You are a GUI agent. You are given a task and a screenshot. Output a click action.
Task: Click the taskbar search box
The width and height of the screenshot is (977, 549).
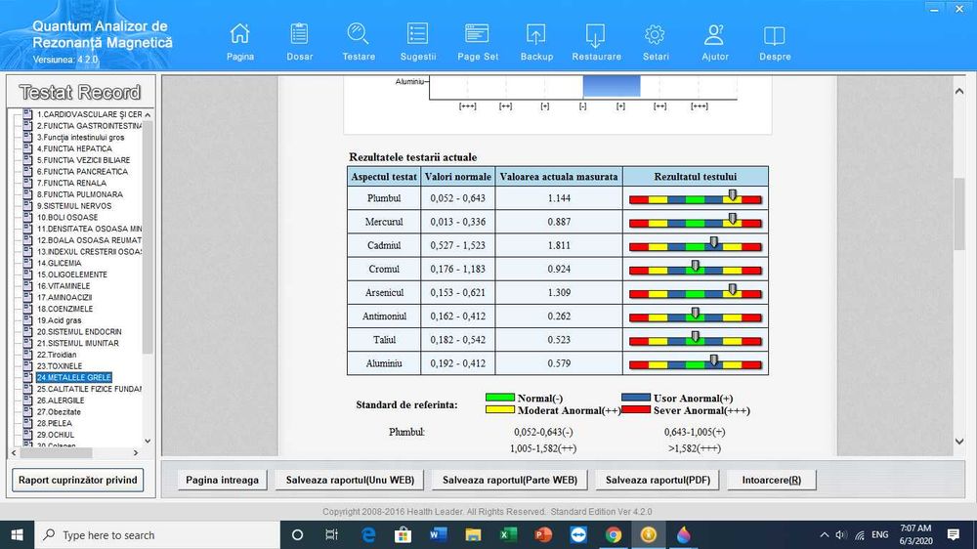[157, 534]
